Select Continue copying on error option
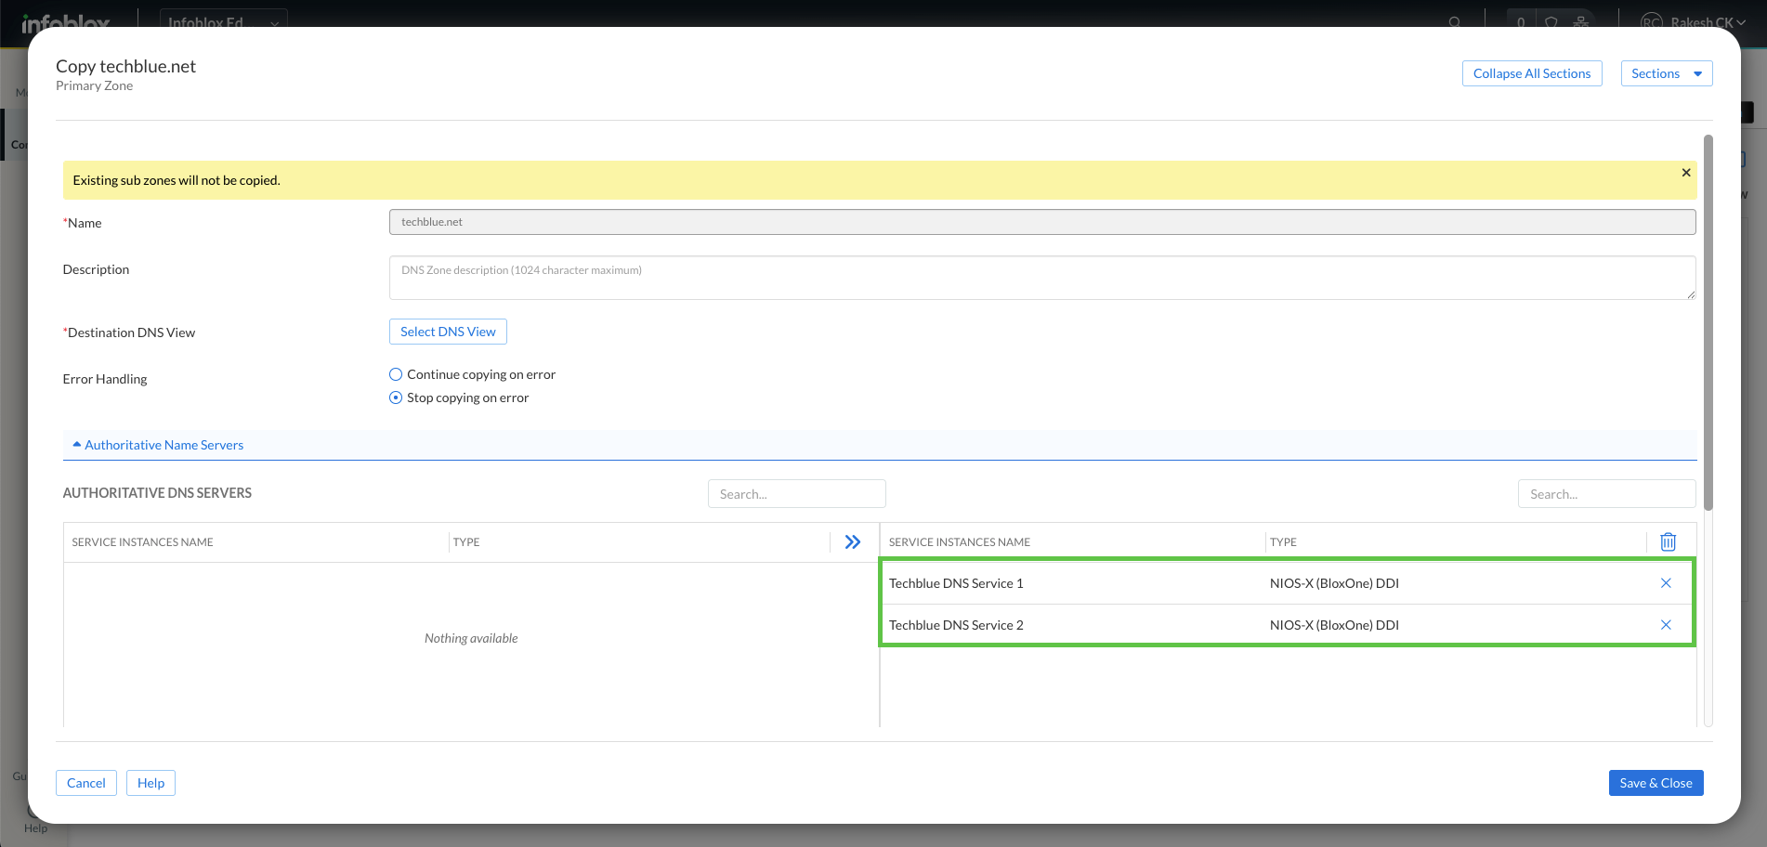Image resolution: width=1767 pixels, height=847 pixels. [x=396, y=374]
